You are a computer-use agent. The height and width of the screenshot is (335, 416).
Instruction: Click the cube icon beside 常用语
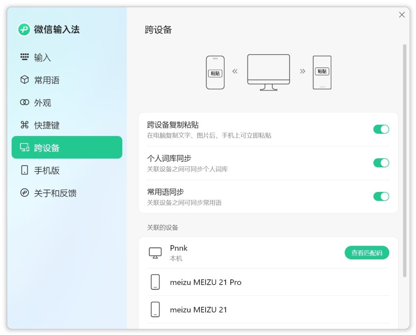coord(25,80)
